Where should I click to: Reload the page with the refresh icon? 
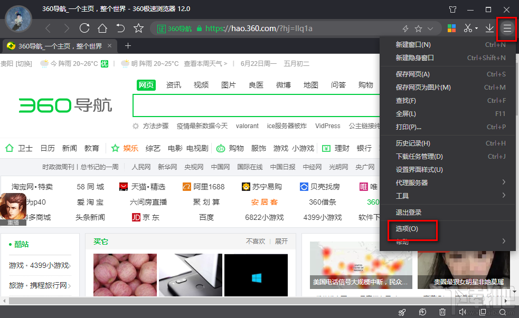(x=84, y=28)
